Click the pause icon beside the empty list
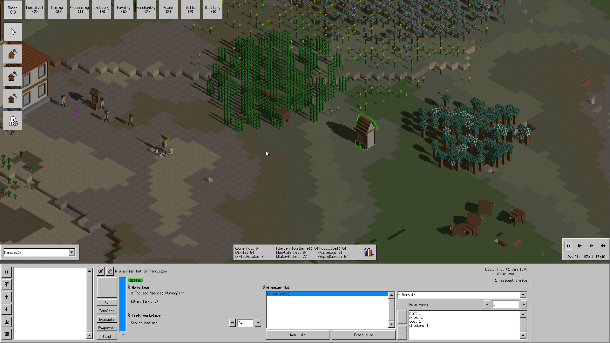Image resolution: width=610 pixels, height=343 pixels. (7, 272)
